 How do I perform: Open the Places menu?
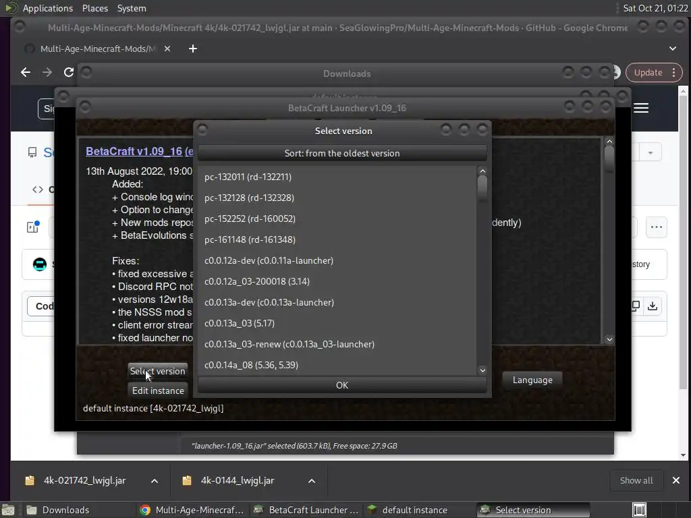(94, 8)
